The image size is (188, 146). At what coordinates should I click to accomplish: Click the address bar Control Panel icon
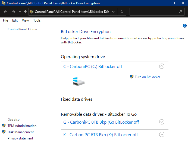pos(32,12)
